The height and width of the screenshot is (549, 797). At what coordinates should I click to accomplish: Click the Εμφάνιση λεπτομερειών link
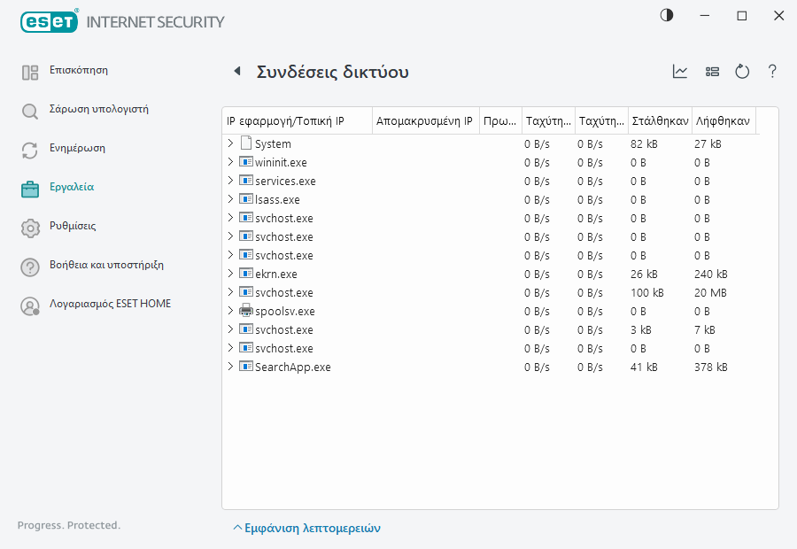pyautogui.click(x=306, y=528)
